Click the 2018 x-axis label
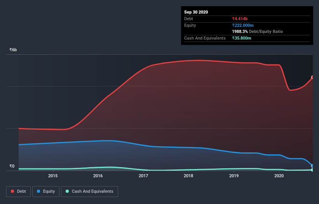Screen dimensions: 319x204 click(188, 176)
